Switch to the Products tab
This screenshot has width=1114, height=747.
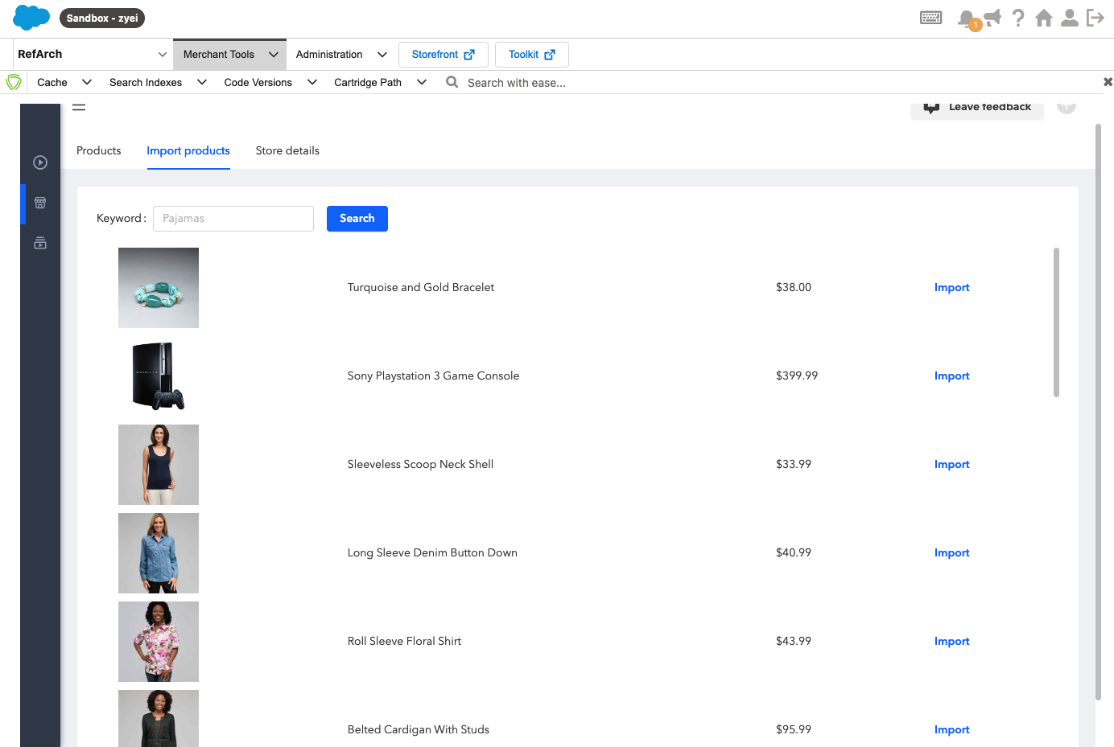(x=98, y=151)
